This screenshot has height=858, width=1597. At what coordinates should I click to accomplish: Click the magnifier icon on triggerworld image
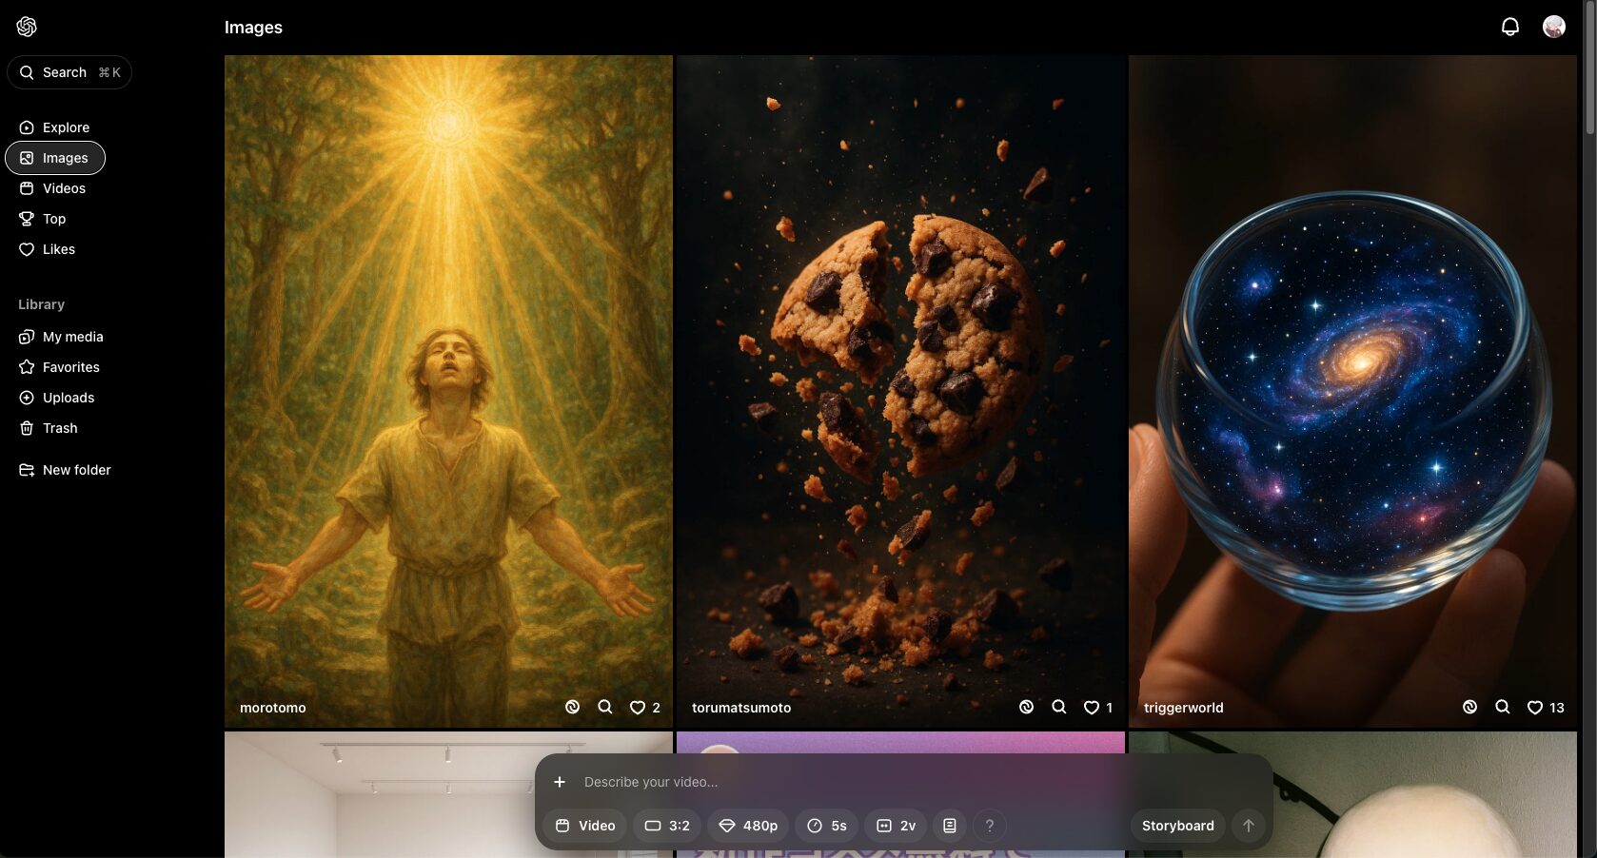coord(1502,707)
